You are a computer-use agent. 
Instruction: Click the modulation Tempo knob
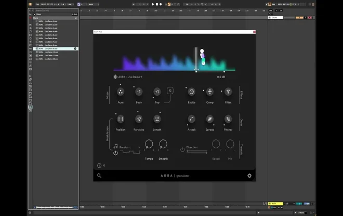tap(149, 144)
